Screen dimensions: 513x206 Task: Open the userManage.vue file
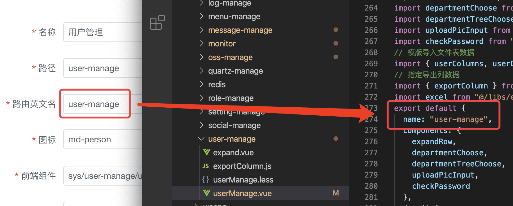click(x=242, y=193)
